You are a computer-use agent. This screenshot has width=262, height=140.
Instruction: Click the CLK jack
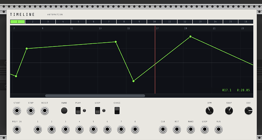pos(163,129)
